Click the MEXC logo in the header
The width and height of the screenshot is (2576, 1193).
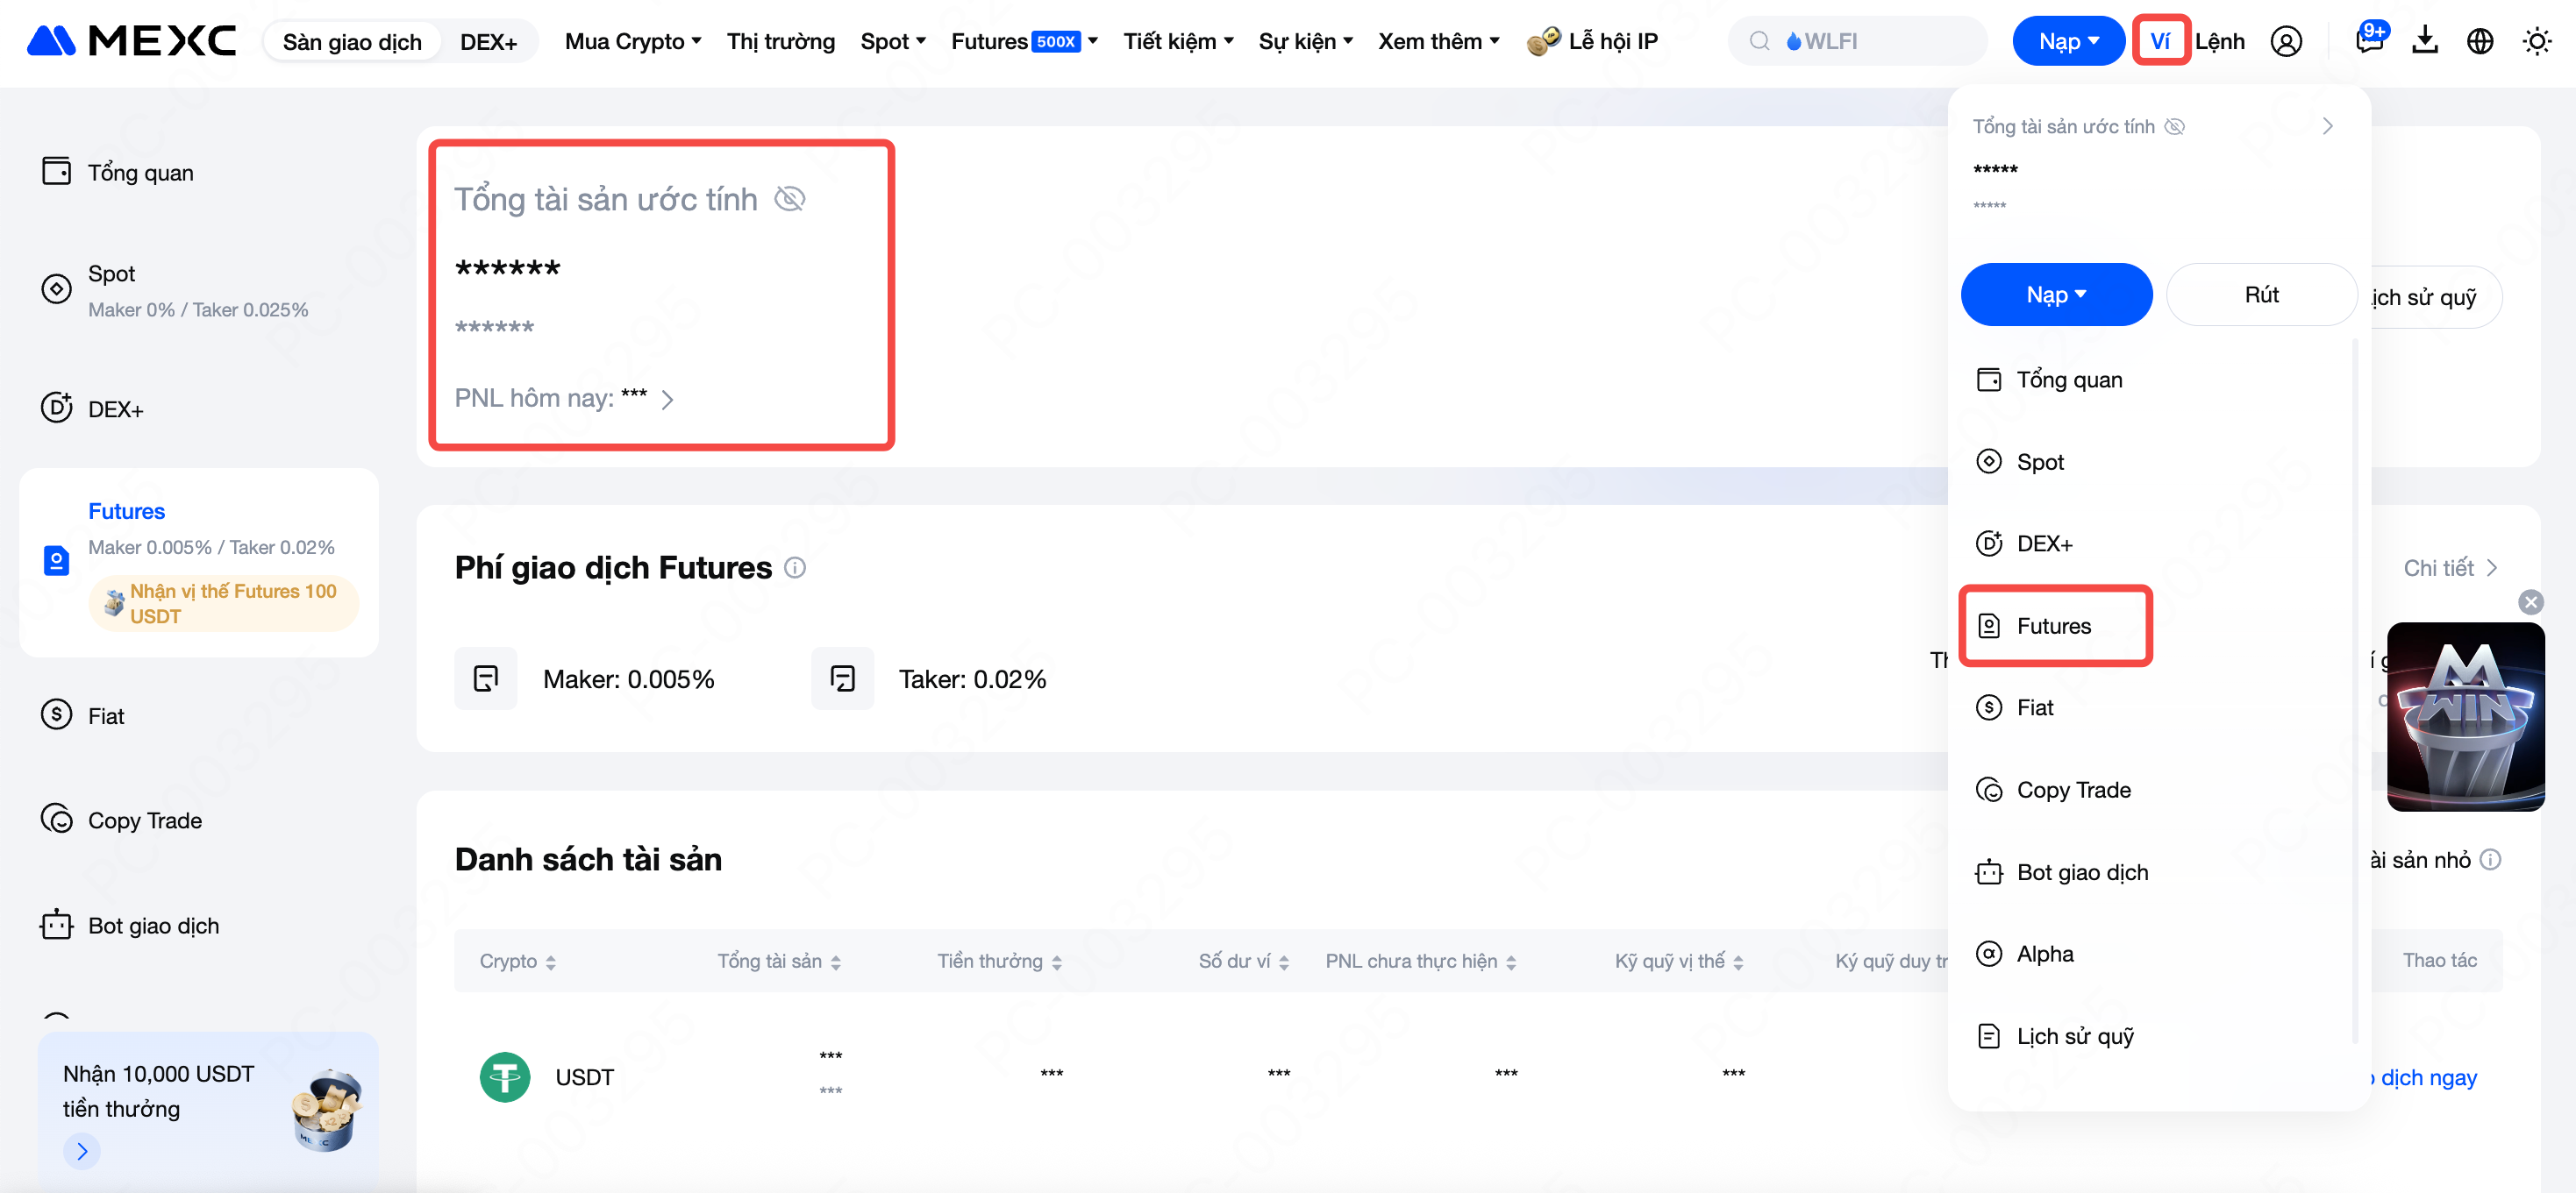pos(131,41)
